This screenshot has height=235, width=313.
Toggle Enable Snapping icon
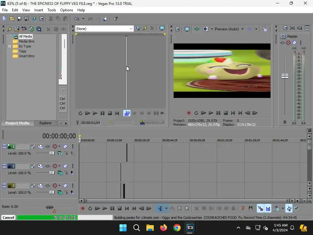pos(260,209)
